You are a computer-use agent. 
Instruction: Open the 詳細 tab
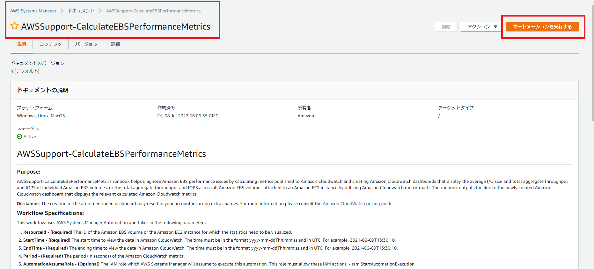tap(115, 44)
